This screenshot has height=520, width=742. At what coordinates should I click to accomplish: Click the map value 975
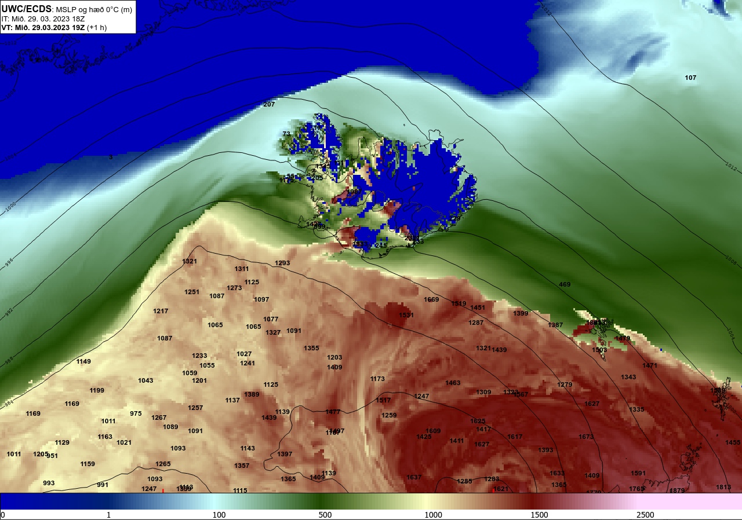tap(136, 413)
